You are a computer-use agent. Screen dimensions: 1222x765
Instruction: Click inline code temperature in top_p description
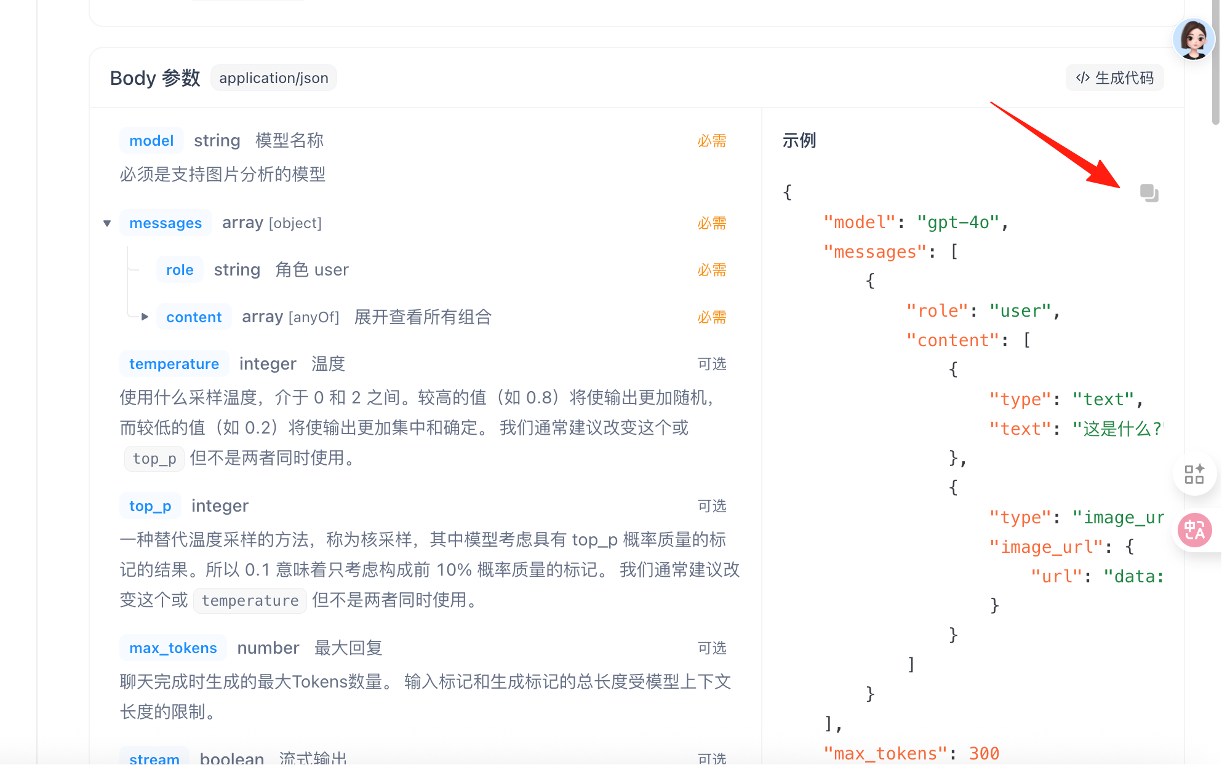(x=250, y=601)
